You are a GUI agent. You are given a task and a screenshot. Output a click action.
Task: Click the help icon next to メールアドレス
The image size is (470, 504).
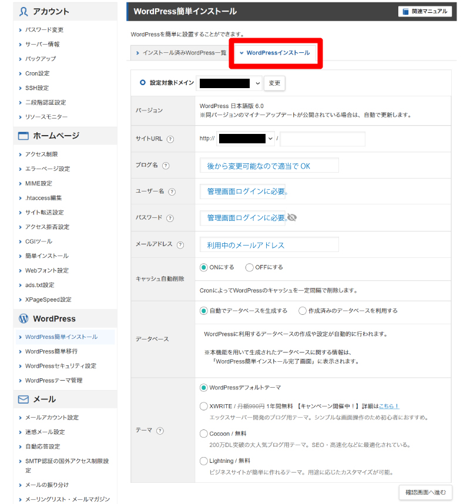(x=180, y=245)
